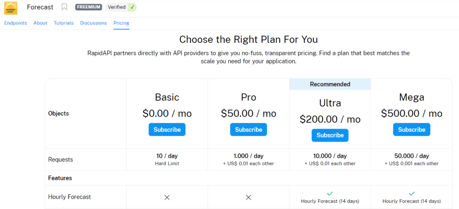
Task: Select the Pricing tab
Action: [121, 23]
